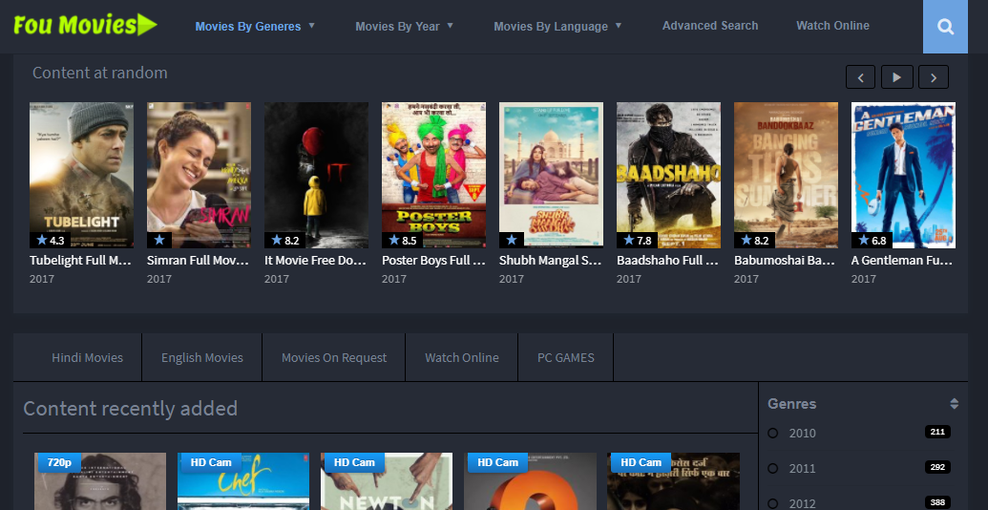The width and height of the screenshot is (988, 510).
Task: Open the Baadshaho poster thumbnail
Action: [x=668, y=176]
